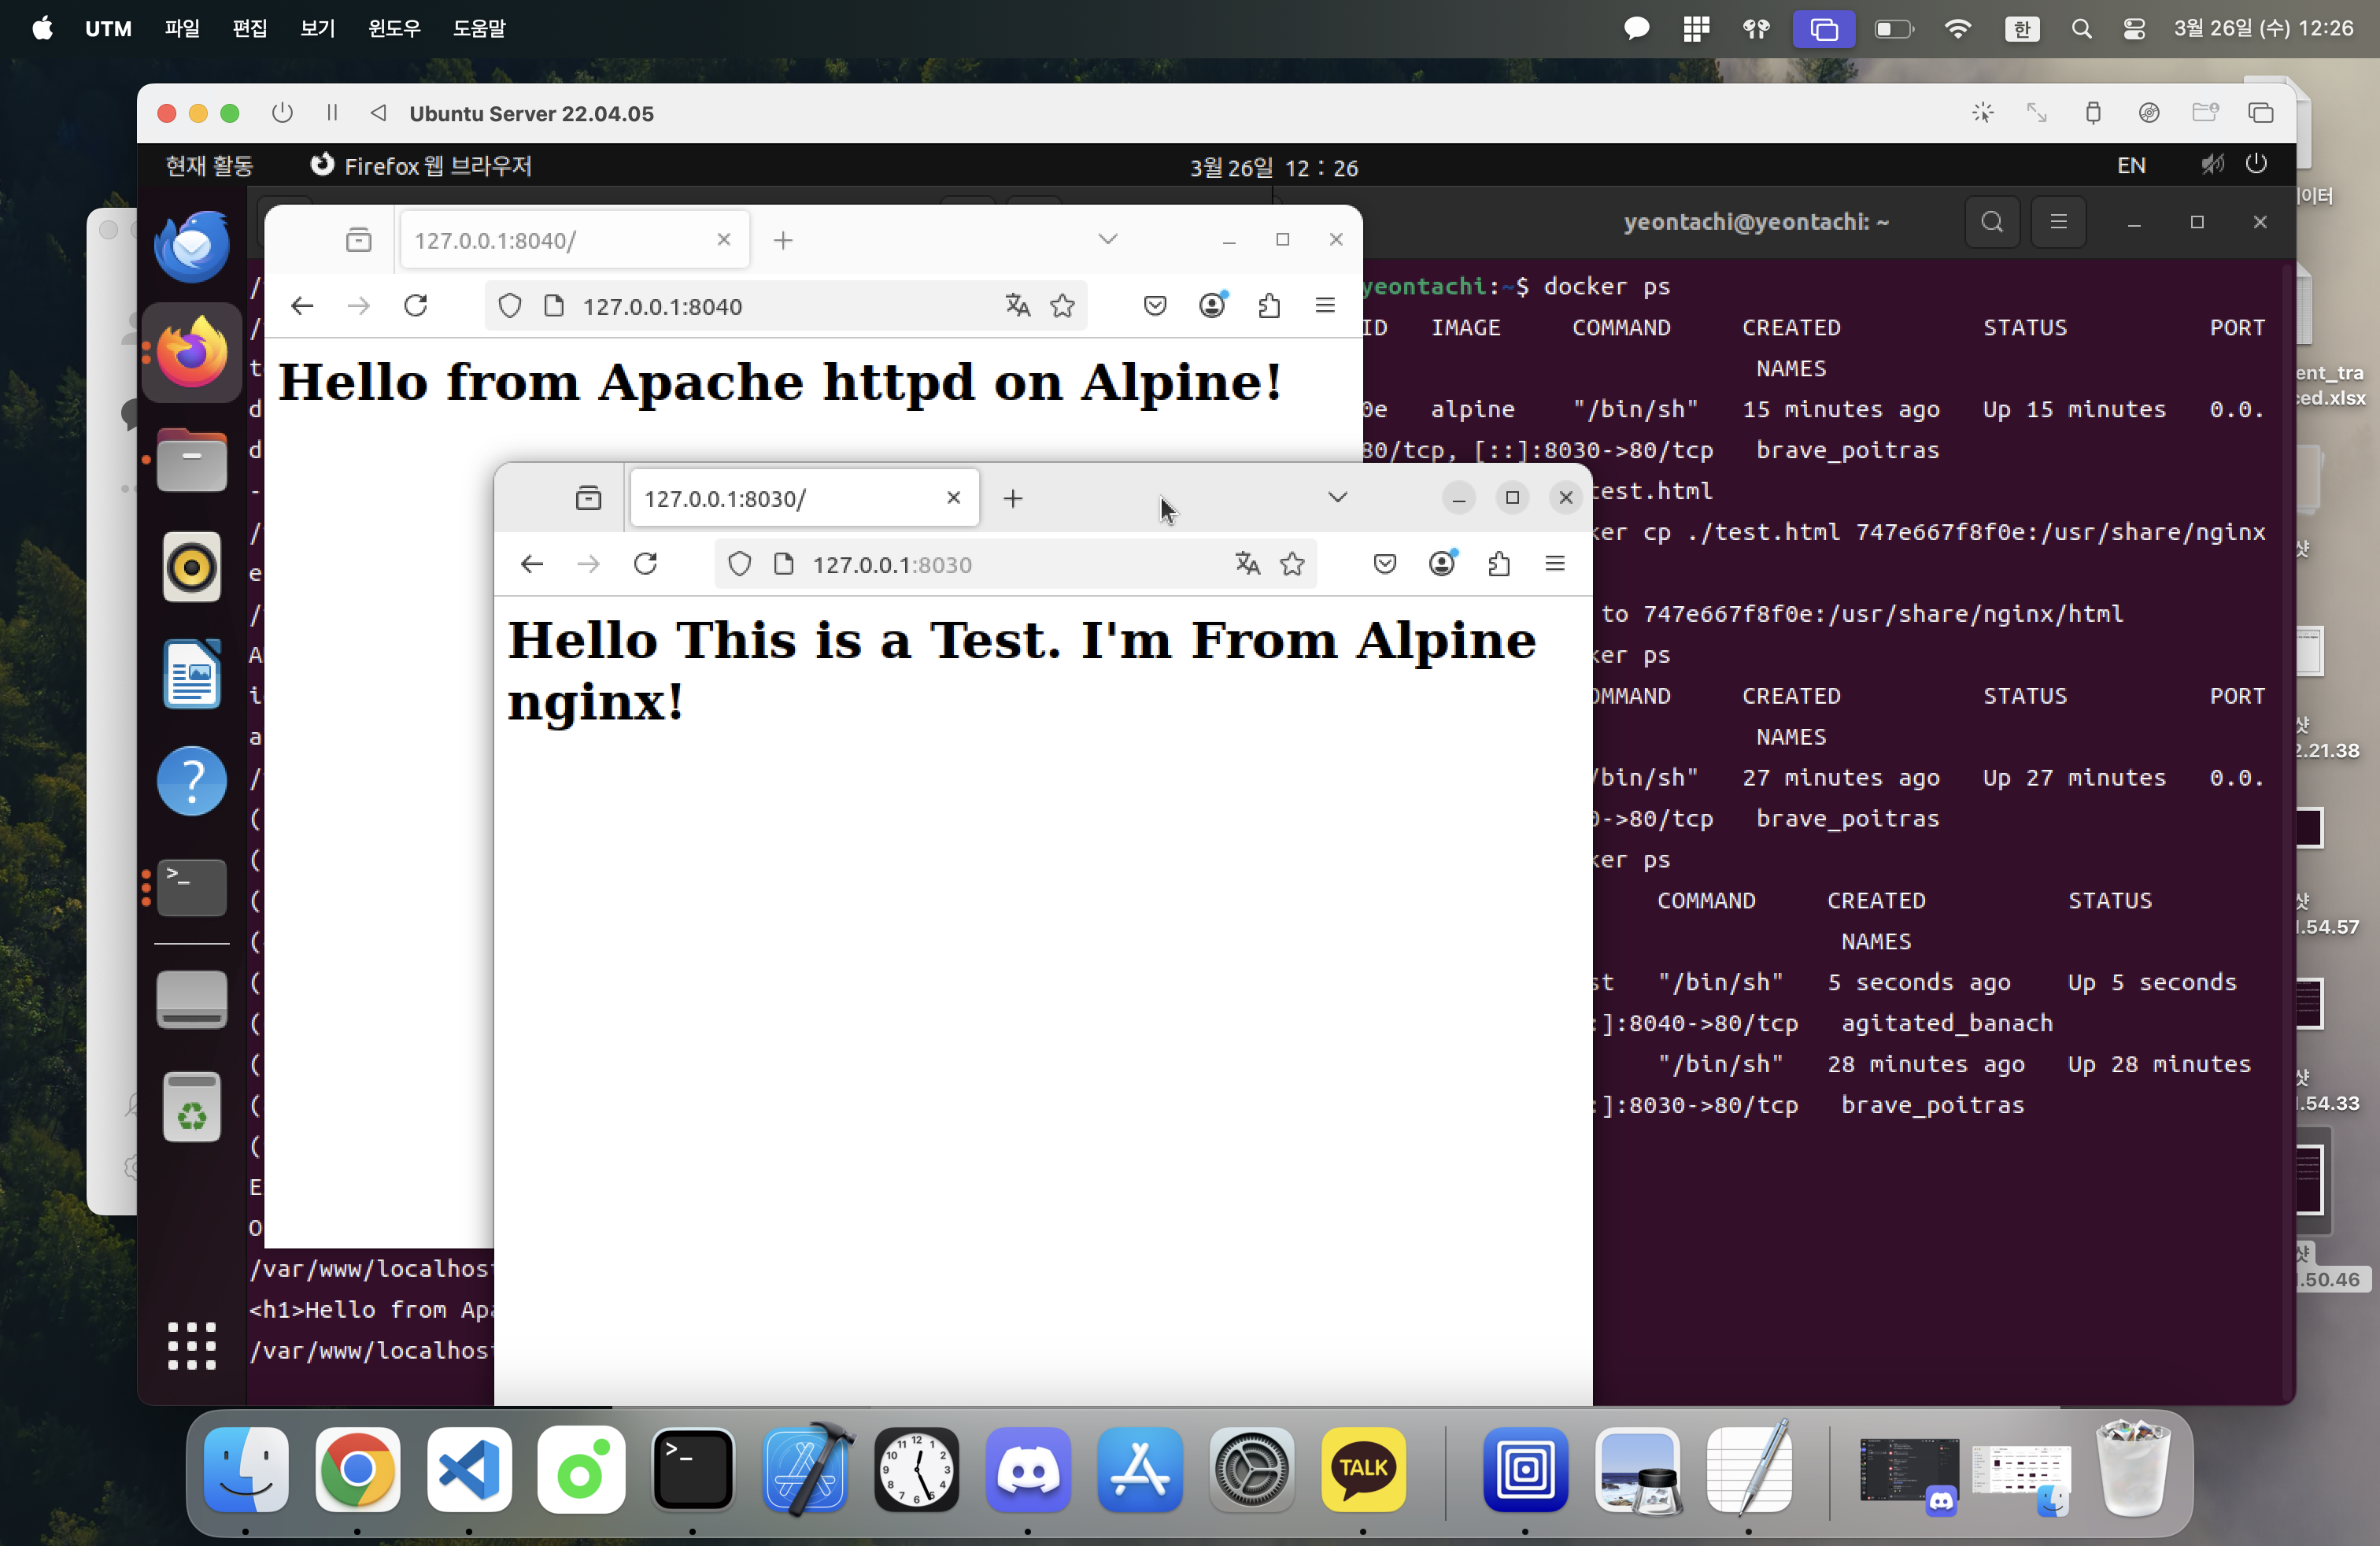Open Firefox account in 8030 window

[1442, 564]
